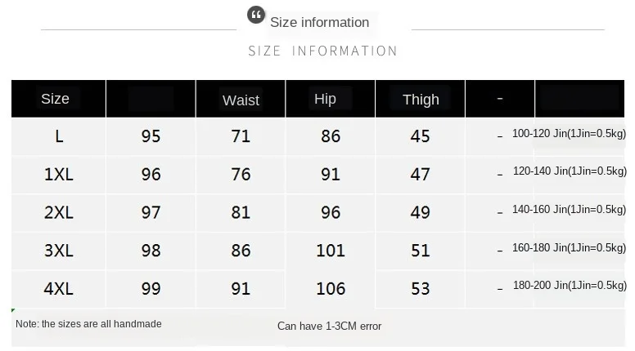The height and width of the screenshot is (351, 635).
Task: Select the 180-200 Jin weight range
Action: click(x=569, y=285)
